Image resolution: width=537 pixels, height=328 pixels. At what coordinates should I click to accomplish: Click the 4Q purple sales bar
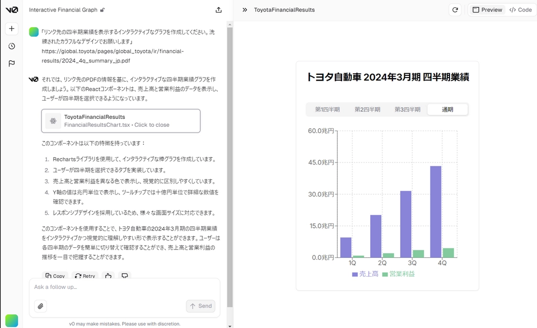coord(436,212)
